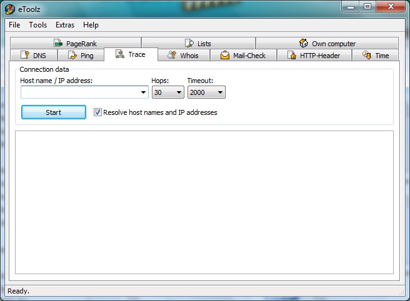Click the DNS tab question-mark icon
The height and width of the screenshot is (301, 410).
[x=25, y=55]
